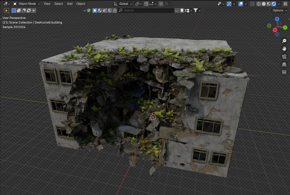The image size is (290, 195).
Task: Click the funnel filter icon
Action: [195, 11]
